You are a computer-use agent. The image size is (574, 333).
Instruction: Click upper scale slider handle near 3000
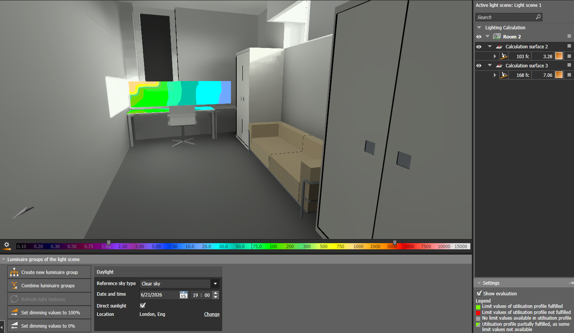tap(394, 242)
